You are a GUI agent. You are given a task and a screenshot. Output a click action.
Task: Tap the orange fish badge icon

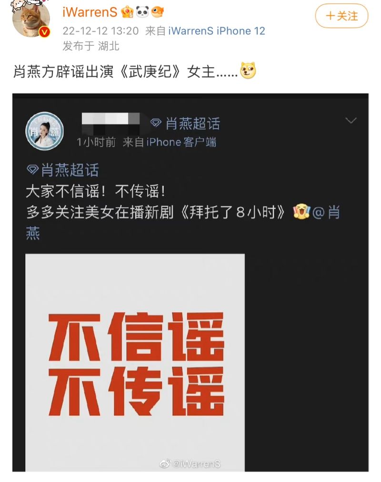click(157, 12)
